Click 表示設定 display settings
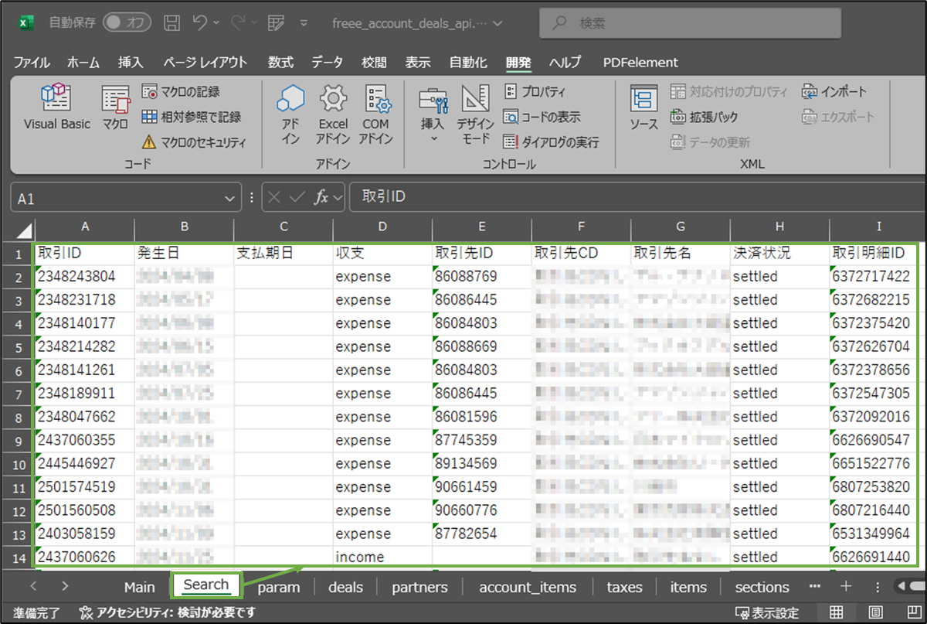The image size is (927, 624). 767,613
